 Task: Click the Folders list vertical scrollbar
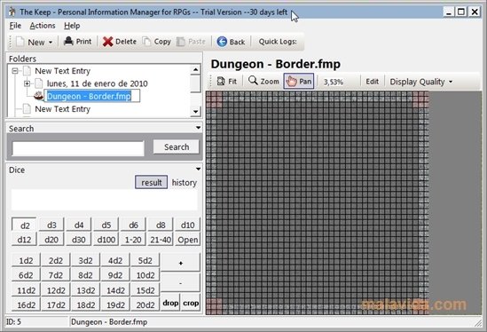point(196,91)
